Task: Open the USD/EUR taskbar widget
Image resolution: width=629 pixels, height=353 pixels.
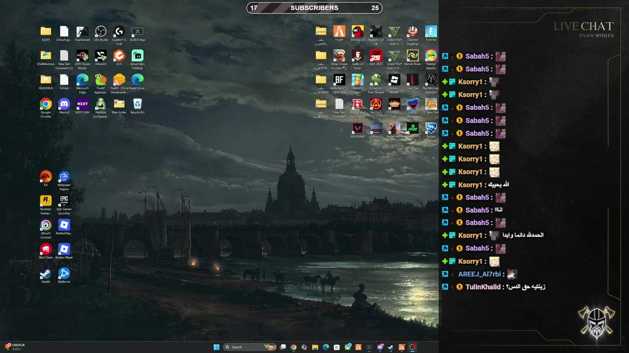Action: pos(15,347)
